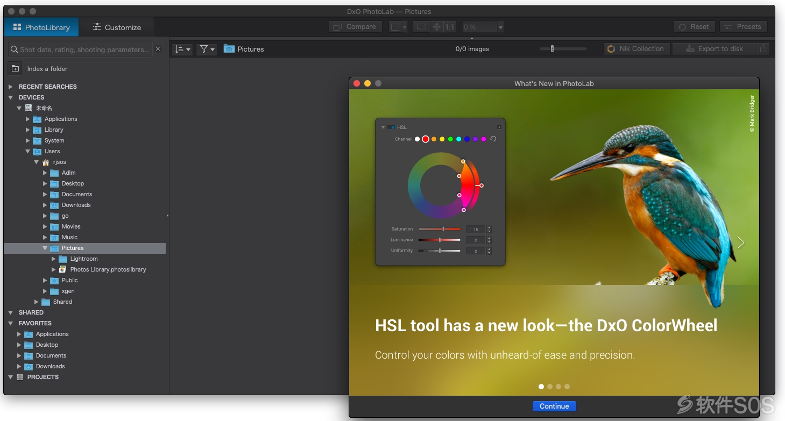785x421 pixels.
Task: Click the Library folder icon
Action: click(x=37, y=130)
